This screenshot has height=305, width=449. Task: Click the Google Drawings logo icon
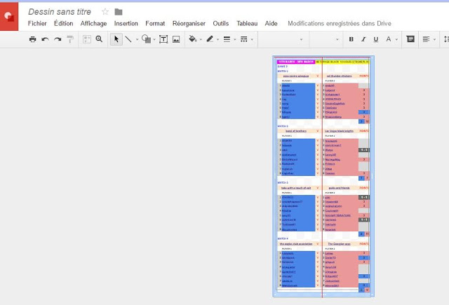9,17
